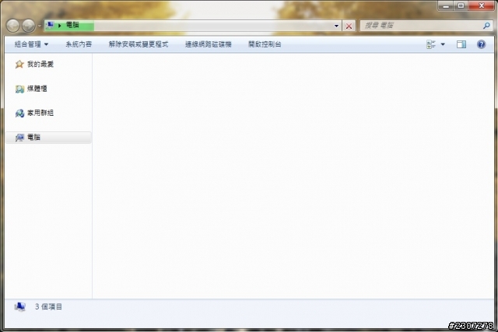Toggle the preview pane icon
Image resolution: width=498 pixels, height=332 pixels.
click(461, 44)
